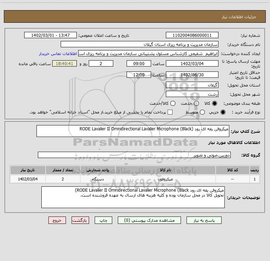The height and width of the screenshot is (261, 270).
Task: Open the اطلاعات تماس خریدار link
Action: pyautogui.click(x=58, y=54)
